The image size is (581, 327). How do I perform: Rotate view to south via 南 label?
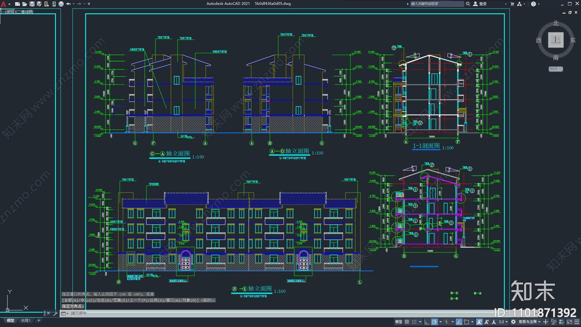(x=556, y=57)
